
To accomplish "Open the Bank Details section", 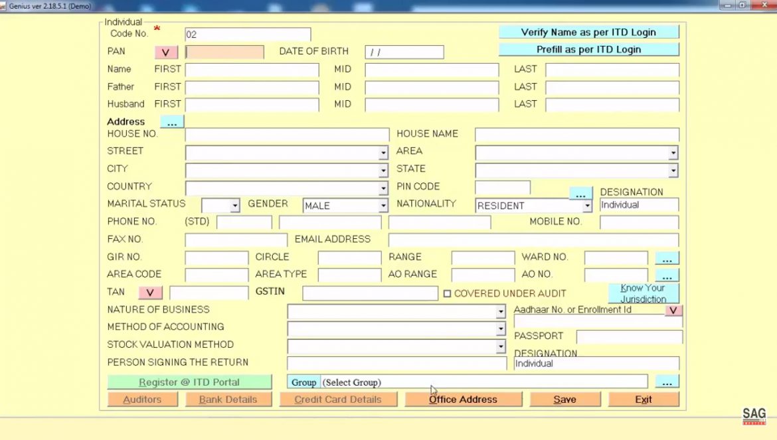I will click(x=228, y=400).
